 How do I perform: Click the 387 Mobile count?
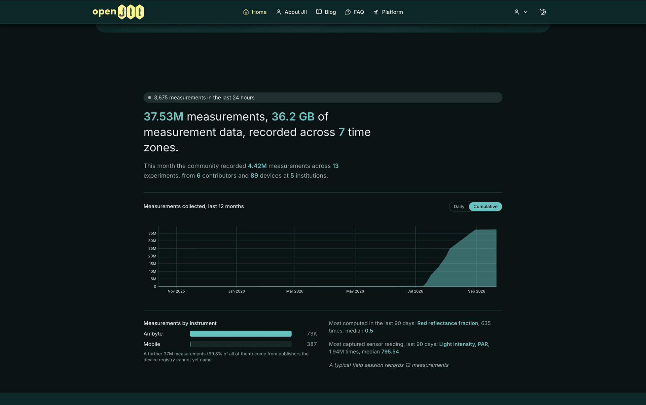point(312,344)
